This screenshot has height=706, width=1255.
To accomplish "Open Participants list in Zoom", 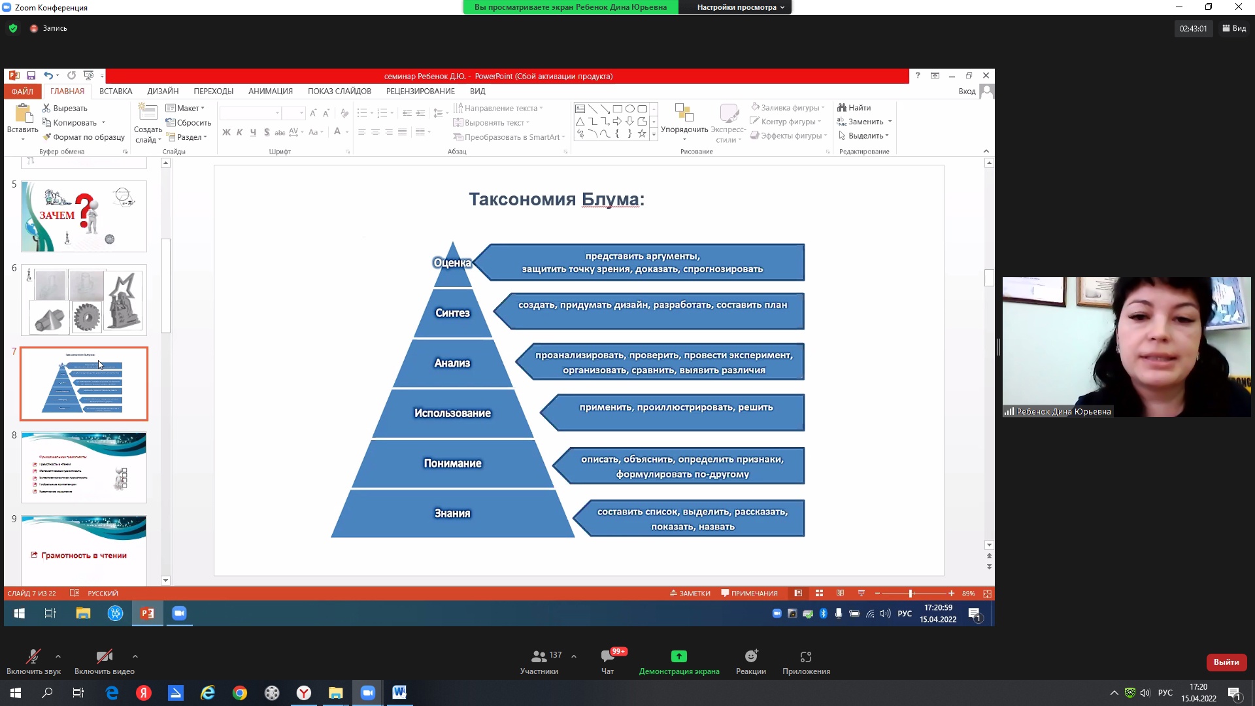I will coord(539,656).
